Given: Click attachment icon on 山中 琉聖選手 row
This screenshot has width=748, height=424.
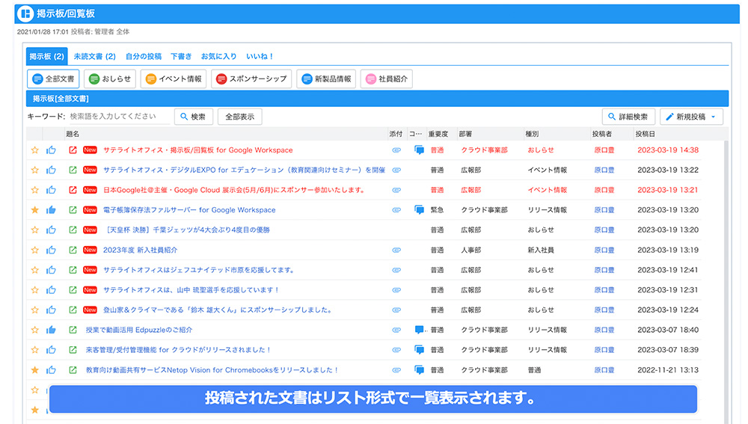Looking at the screenshot, I should tap(396, 290).
